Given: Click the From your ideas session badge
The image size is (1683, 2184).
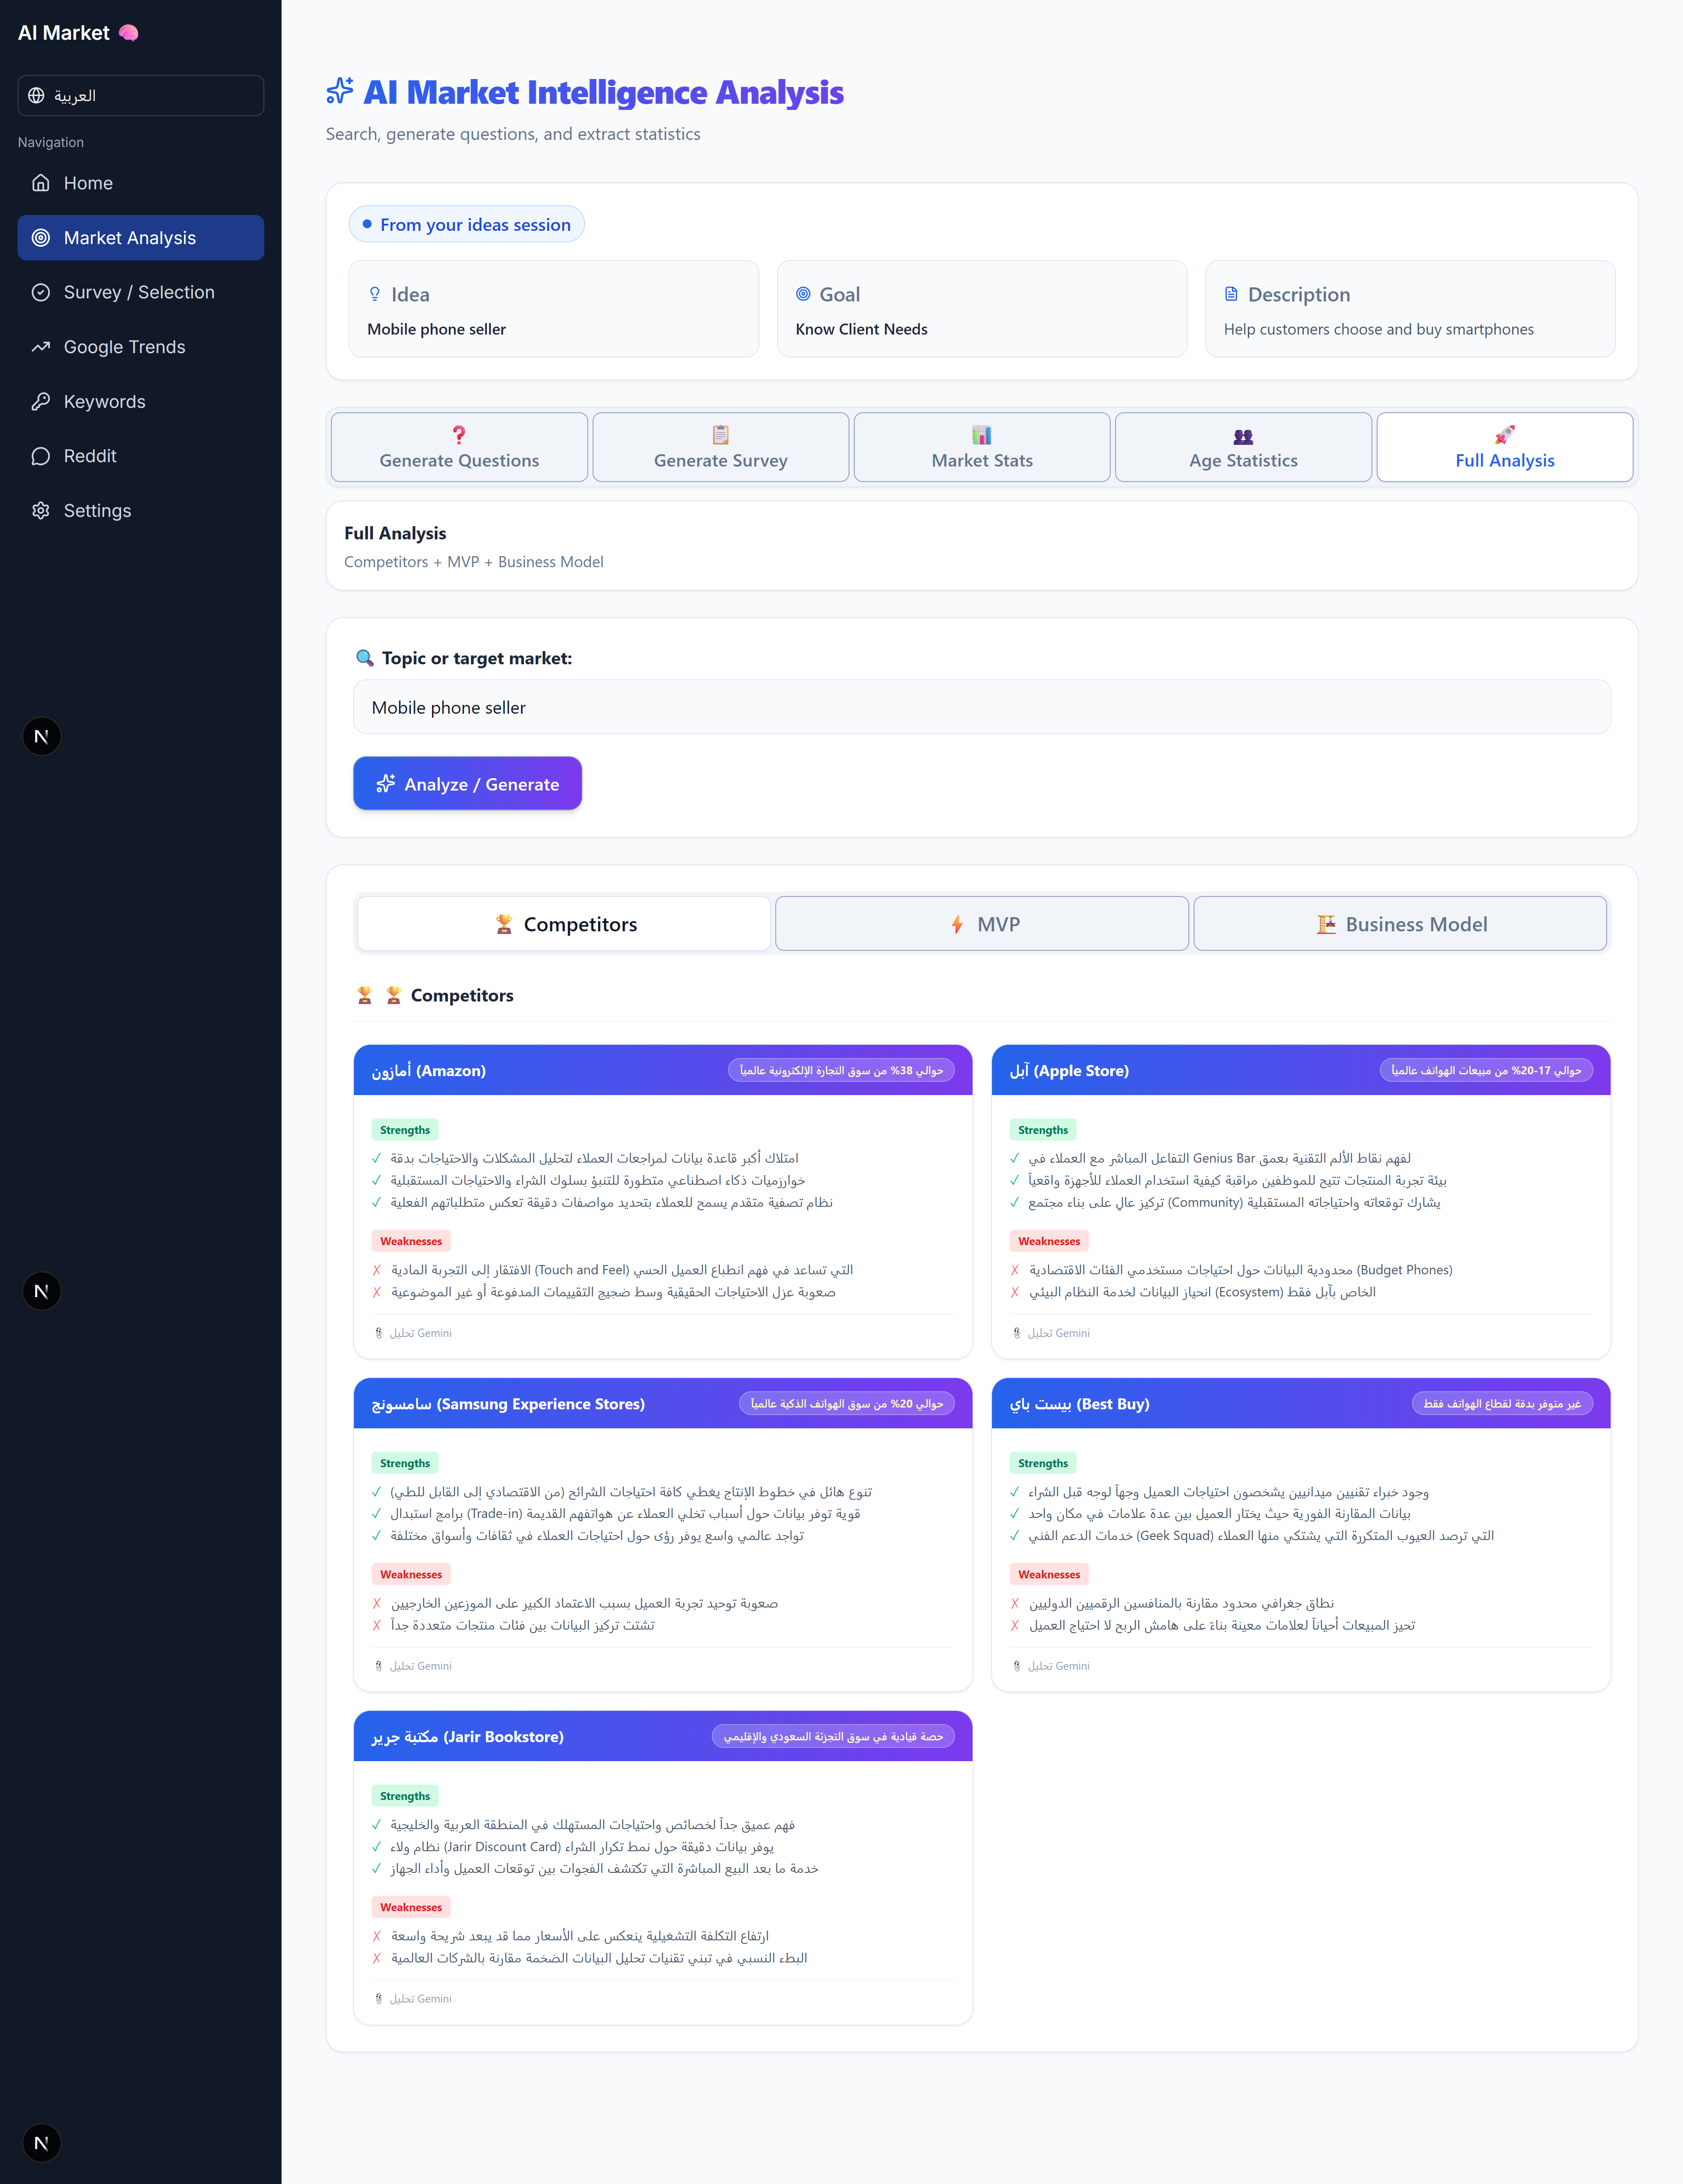Looking at the screenshot, I should pyautogui.click(x=467, y=224).
